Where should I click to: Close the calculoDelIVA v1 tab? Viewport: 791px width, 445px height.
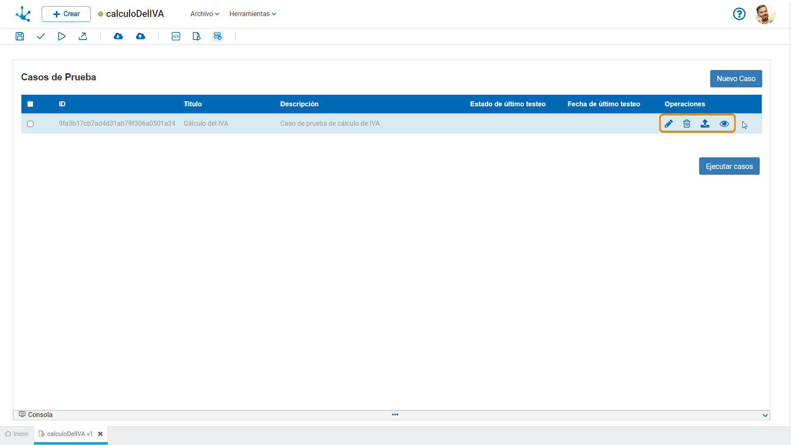pos(100,434)
